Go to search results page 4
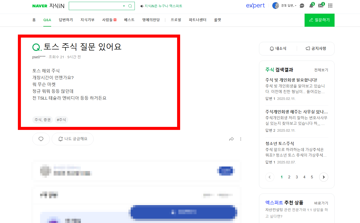 tap(304, 177)
